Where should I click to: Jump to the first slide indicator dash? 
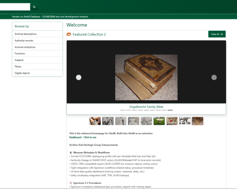122,110
